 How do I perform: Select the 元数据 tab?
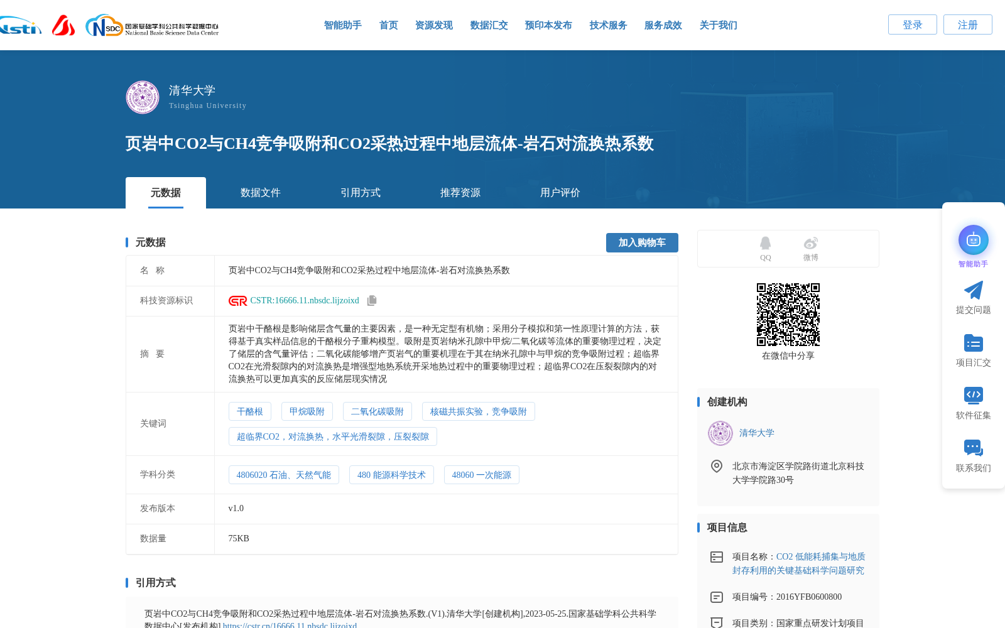(166, 193)
